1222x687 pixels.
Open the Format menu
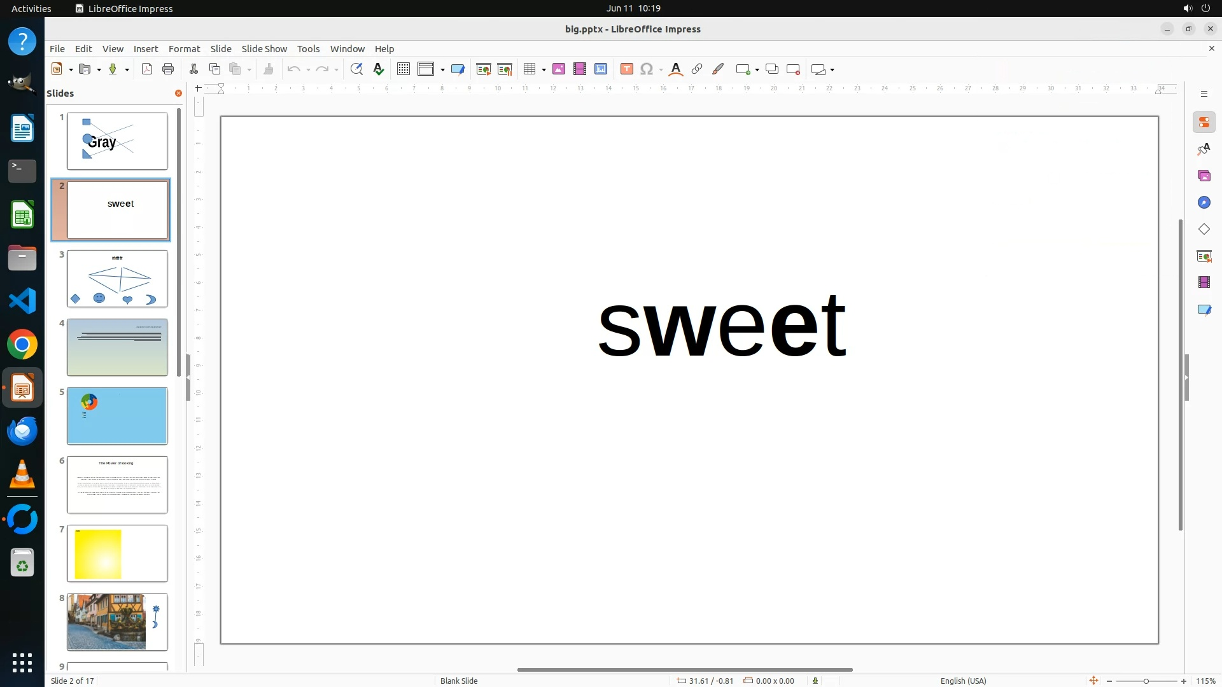pos(184,49)
